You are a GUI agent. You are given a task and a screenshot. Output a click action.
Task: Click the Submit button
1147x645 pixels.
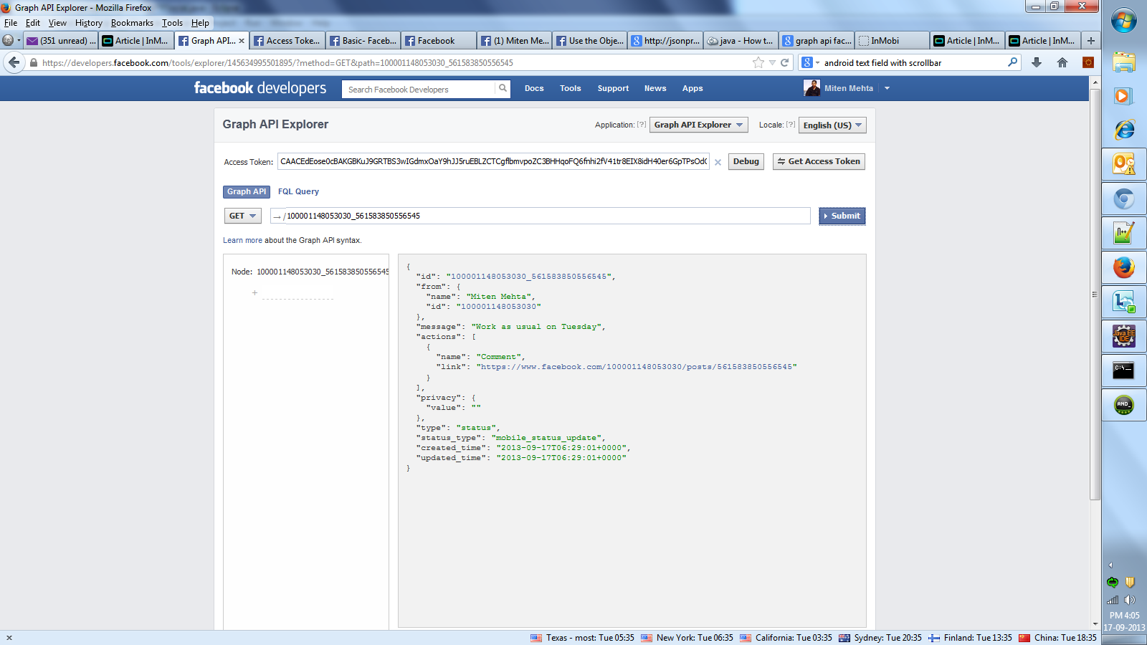(x=842, y=216)
